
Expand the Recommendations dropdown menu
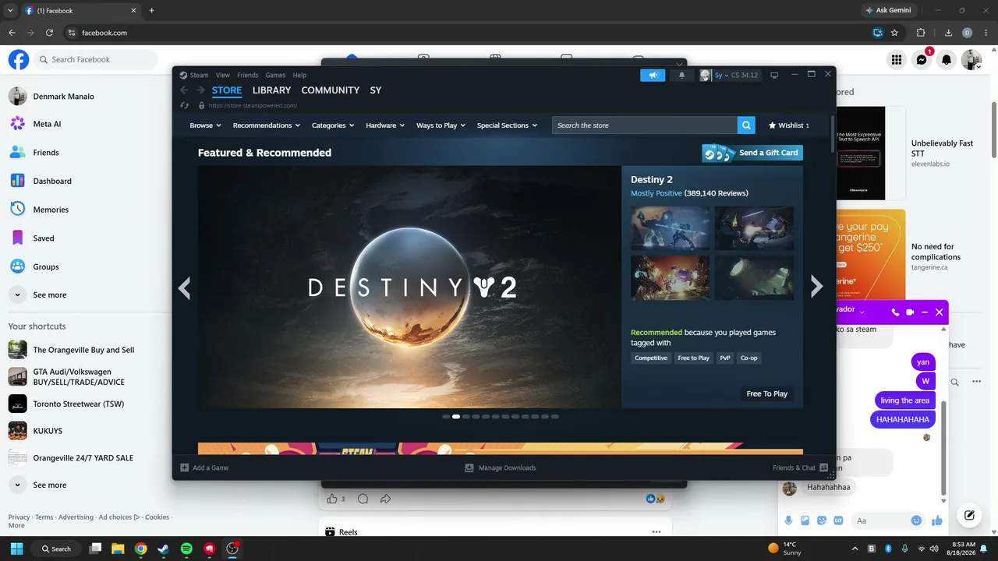(267, 125)
